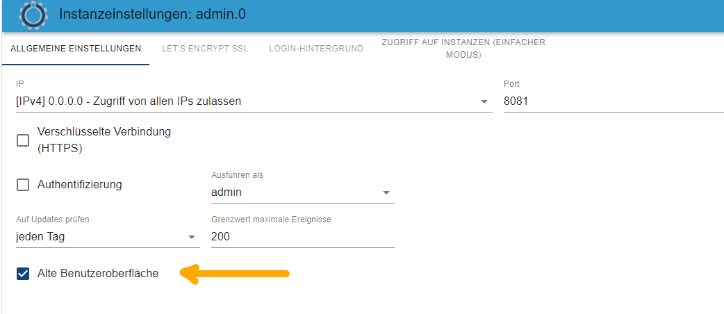The width and height of the screenshot is (724, 314).
Task: Click the ioBroker gear logo icon
Action: [x=33, y=15]
